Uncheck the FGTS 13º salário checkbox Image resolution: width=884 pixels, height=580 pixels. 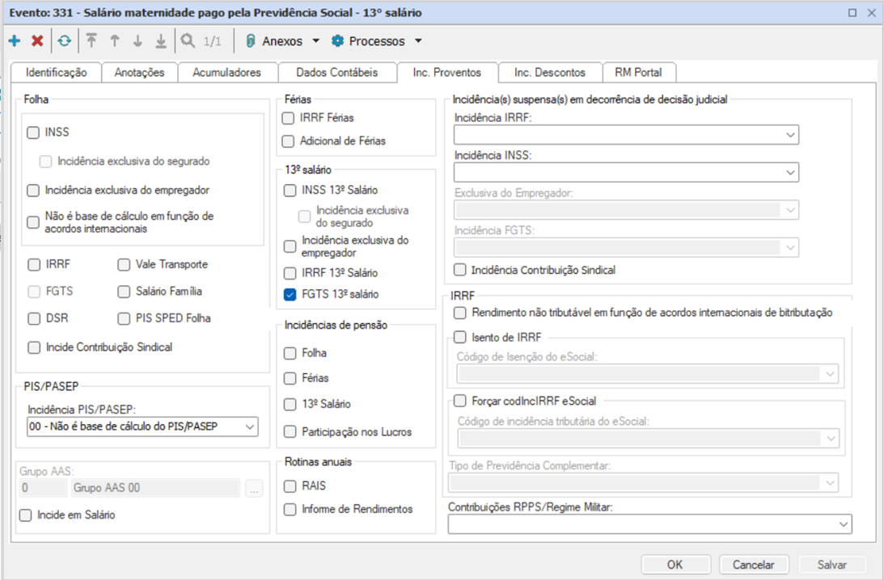(290, 295)
